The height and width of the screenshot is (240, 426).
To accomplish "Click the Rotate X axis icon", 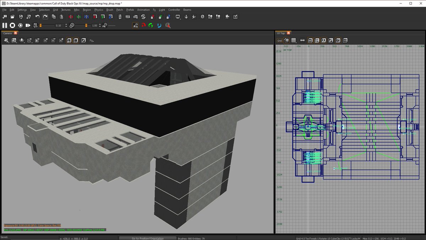I will pos(95,17).
